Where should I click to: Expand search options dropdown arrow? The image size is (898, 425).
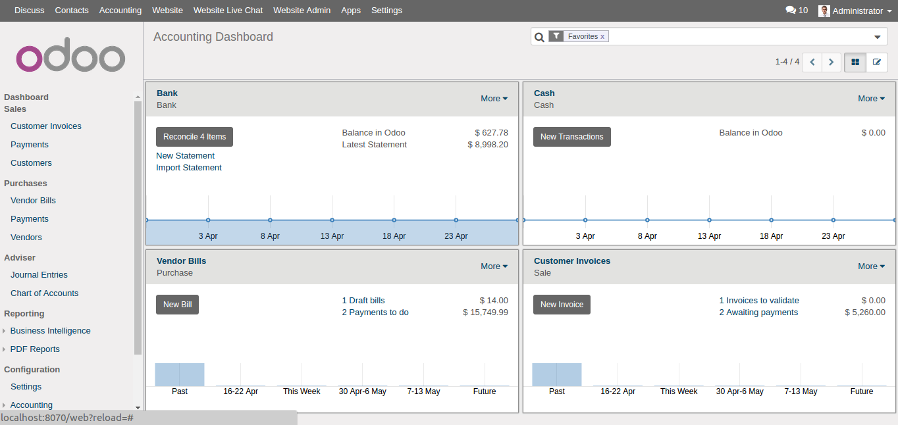tap(877, 37)
